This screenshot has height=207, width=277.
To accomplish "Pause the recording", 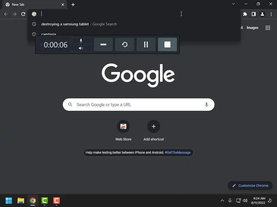I will [146, 44].
